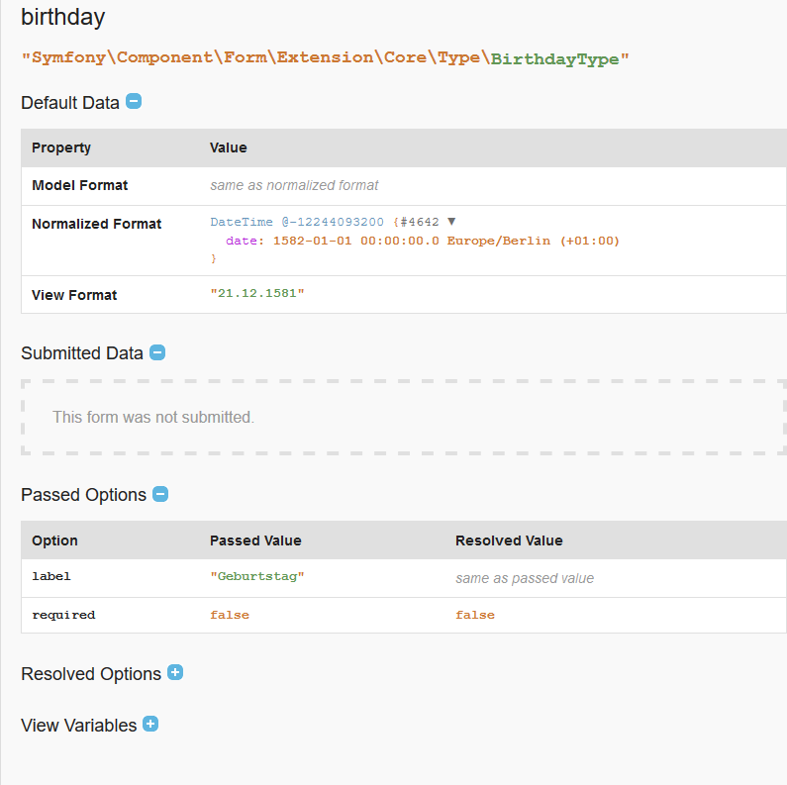
Task: Click the label option name
Action: [x=51, y=576]
